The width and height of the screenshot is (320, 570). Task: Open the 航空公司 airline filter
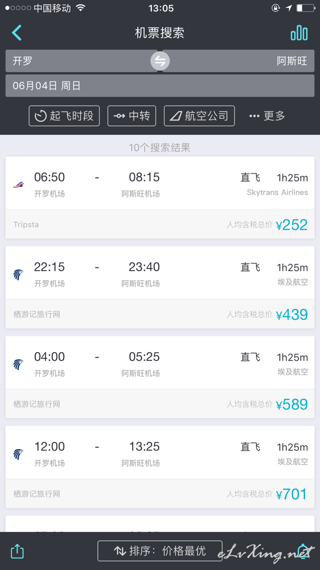click(199, 116)
